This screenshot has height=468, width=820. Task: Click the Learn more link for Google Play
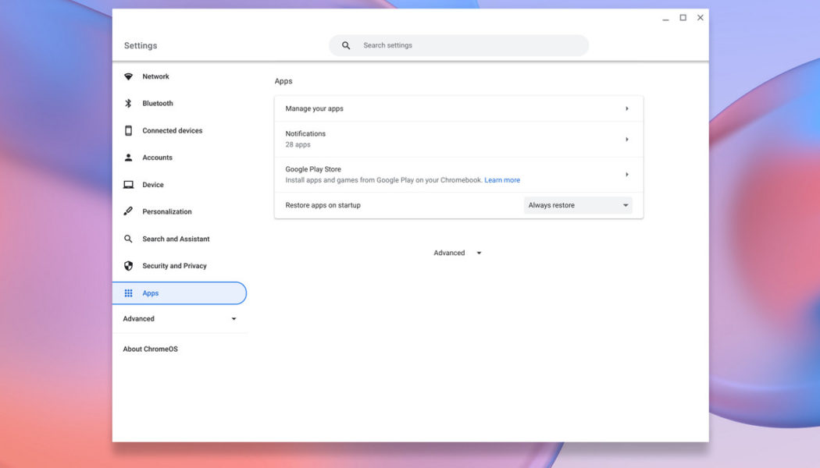503,179
